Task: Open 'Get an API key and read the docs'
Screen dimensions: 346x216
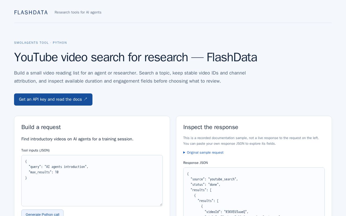Action: (53, 99)
